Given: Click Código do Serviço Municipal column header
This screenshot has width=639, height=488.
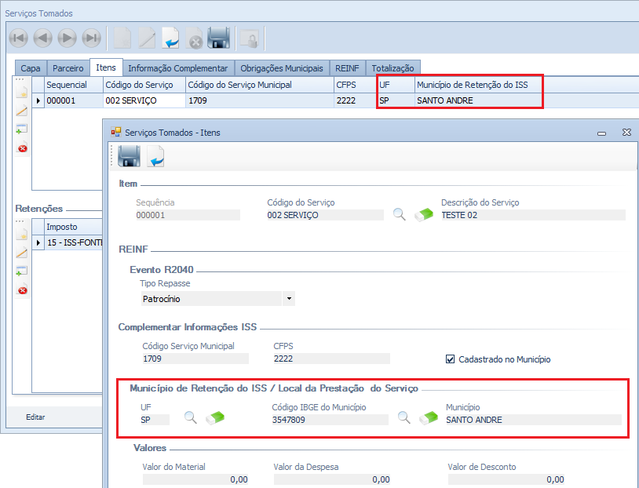Looking at the screenshot, I should tap(259, 85).
